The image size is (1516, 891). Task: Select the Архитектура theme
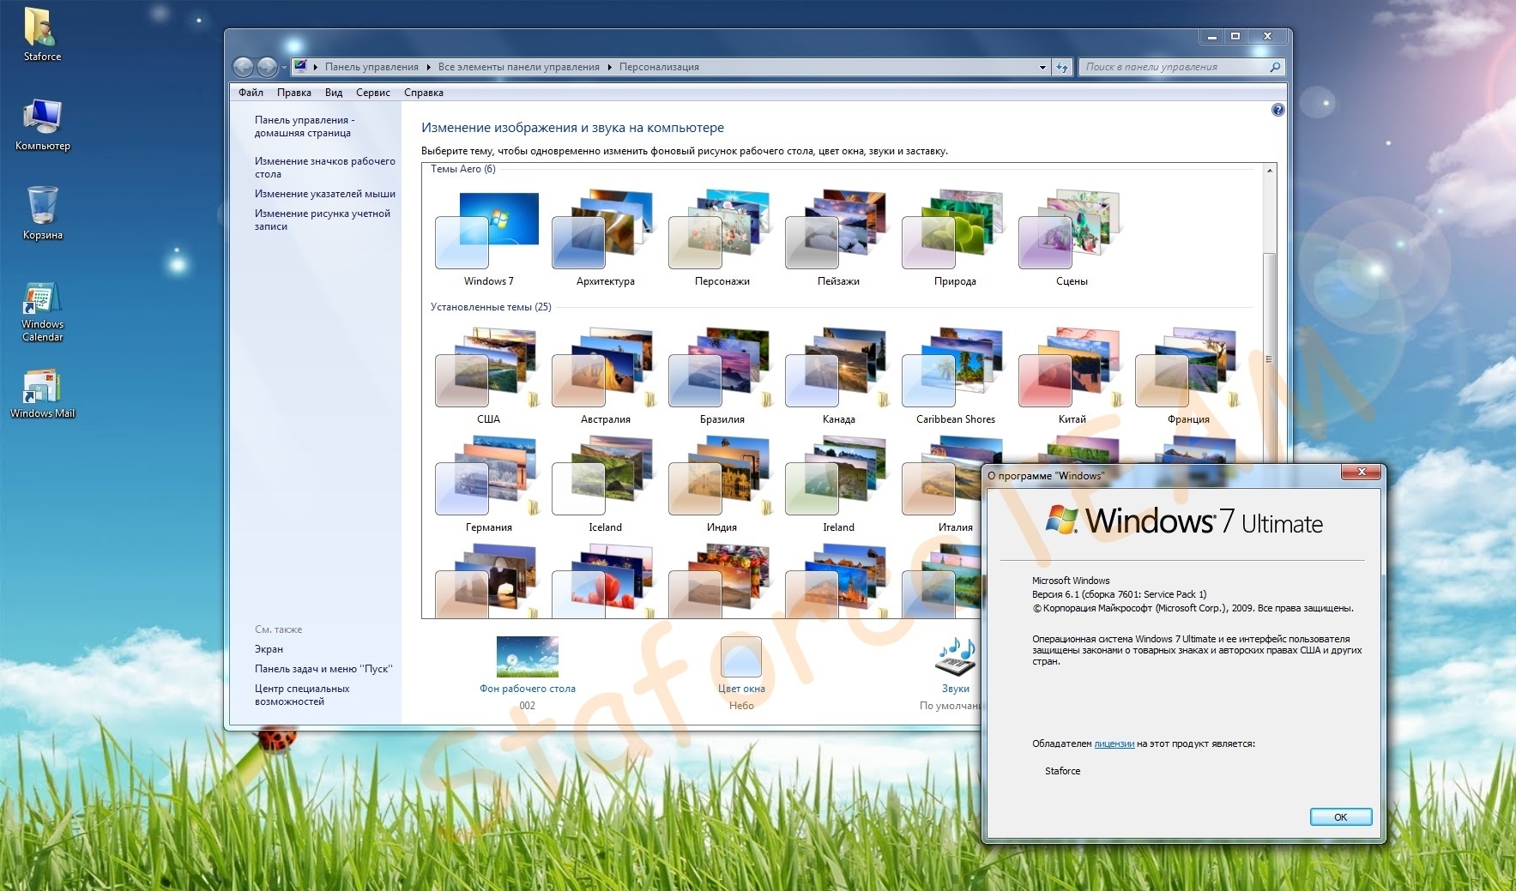click(605, 239)
